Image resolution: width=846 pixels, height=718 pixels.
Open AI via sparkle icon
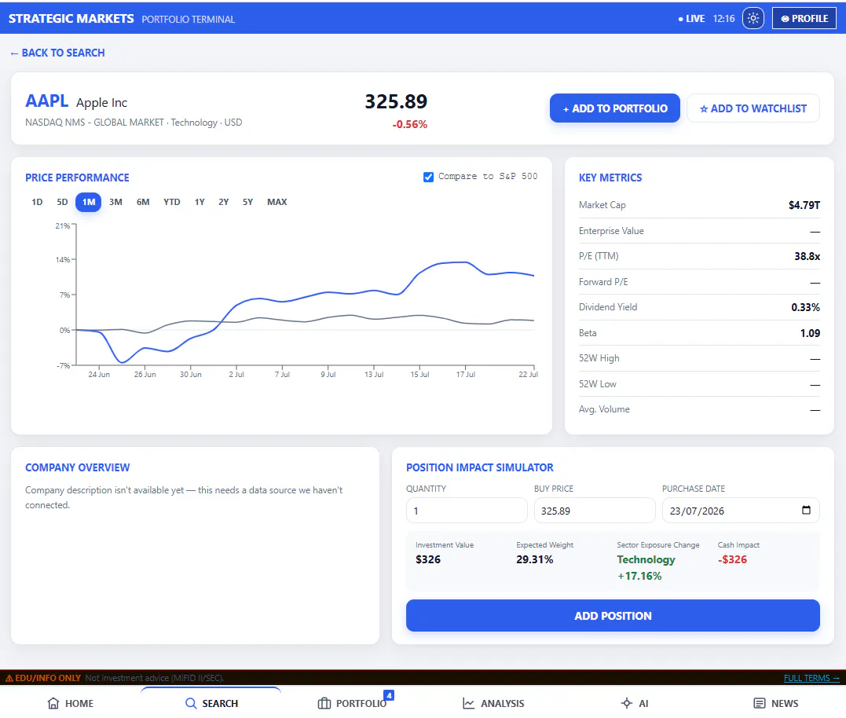[626, 703]
